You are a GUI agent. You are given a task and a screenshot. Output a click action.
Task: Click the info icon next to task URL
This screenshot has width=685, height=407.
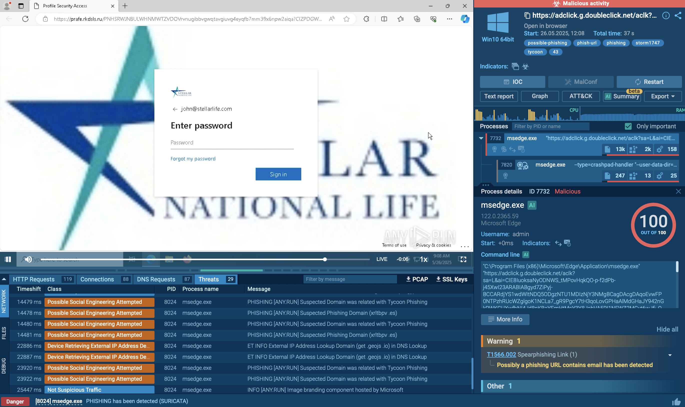tap(665, 15)
